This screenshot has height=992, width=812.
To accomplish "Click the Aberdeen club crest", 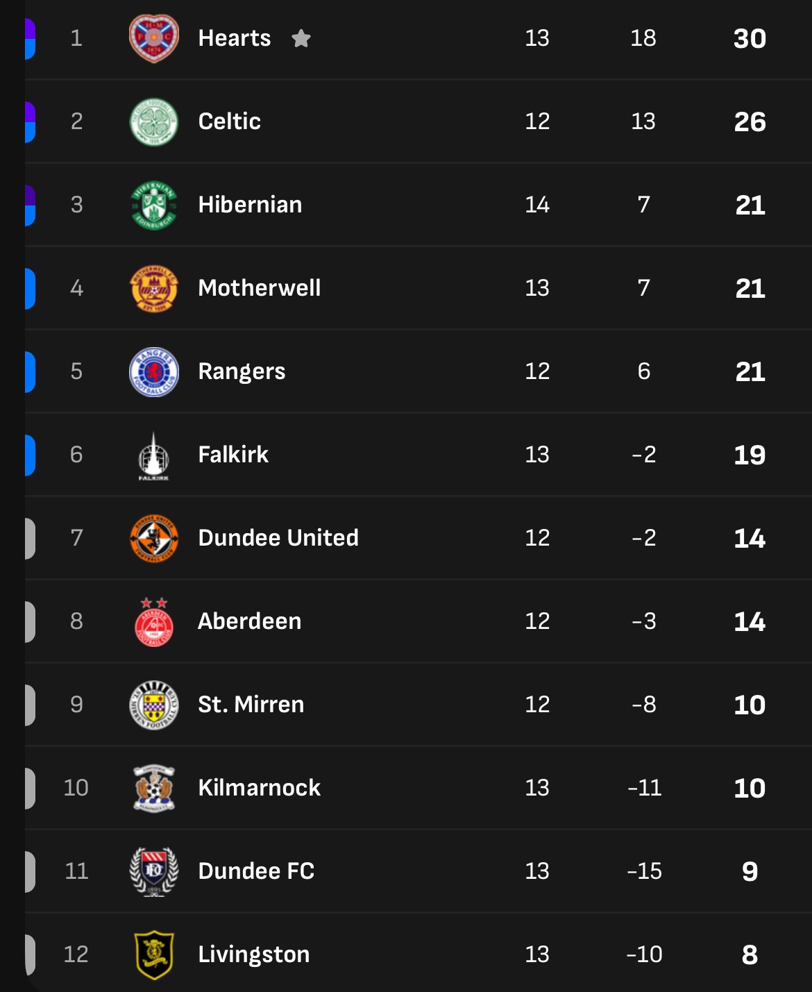I will click(154, 621).
